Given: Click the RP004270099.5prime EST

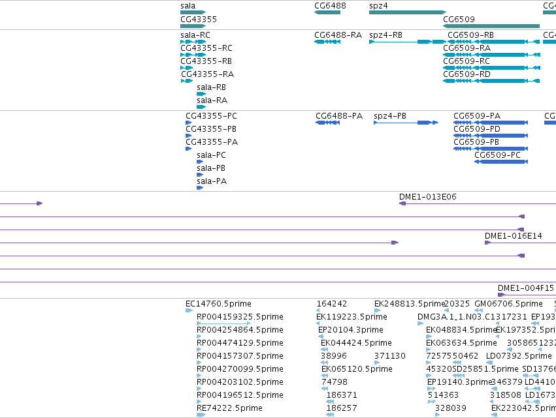Looking at the screenshot, I should (x=199, y=376).
